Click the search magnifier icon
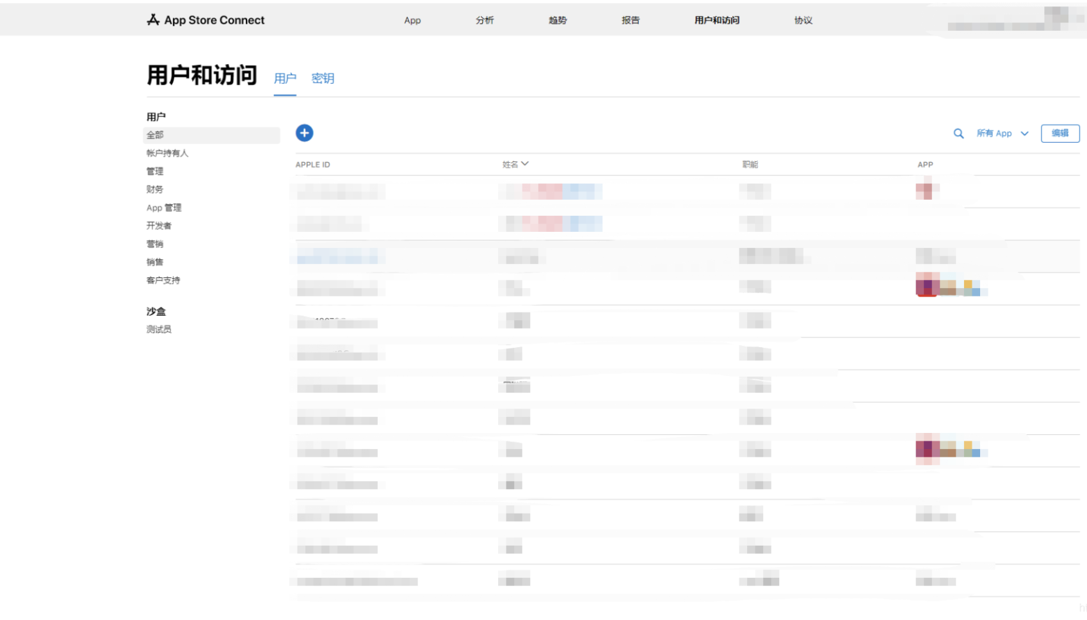Image resolution: width=1087 pixels, height=620 pixels. (x=958, y=134)
